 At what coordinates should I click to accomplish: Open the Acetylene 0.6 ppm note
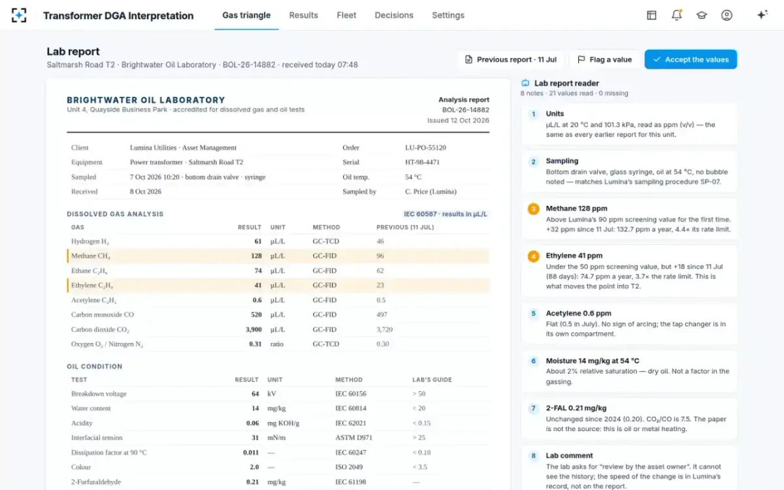[x=629, y=323]
